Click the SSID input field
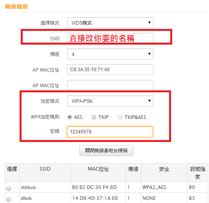Image resolution: width=209 pixels, height=203 pixels. 110,38
